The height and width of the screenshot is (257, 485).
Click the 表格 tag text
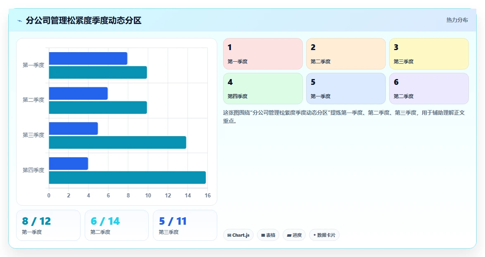[271, 235]
